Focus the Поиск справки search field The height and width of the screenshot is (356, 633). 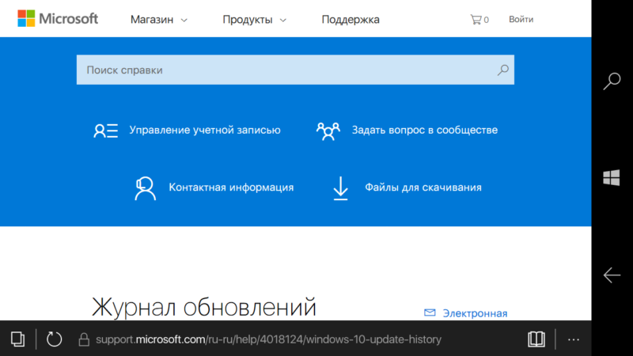point(295,70)
